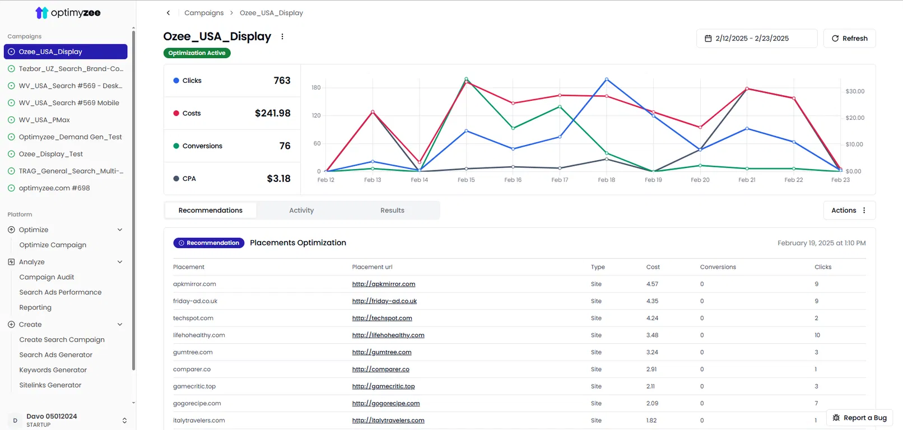903x430 pixels.
Task: Click the Refresh button
Action: pyautogui.click(x=849, y=38)
